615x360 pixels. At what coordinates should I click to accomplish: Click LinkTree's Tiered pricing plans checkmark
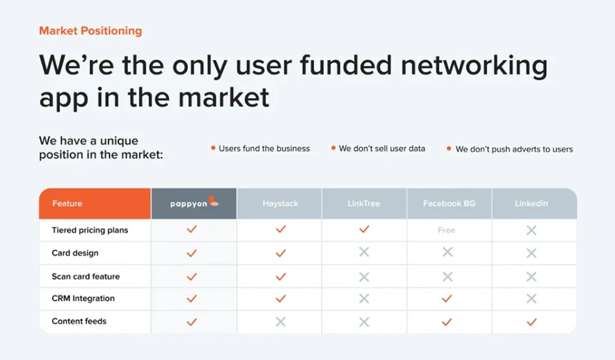click(364, 230)
